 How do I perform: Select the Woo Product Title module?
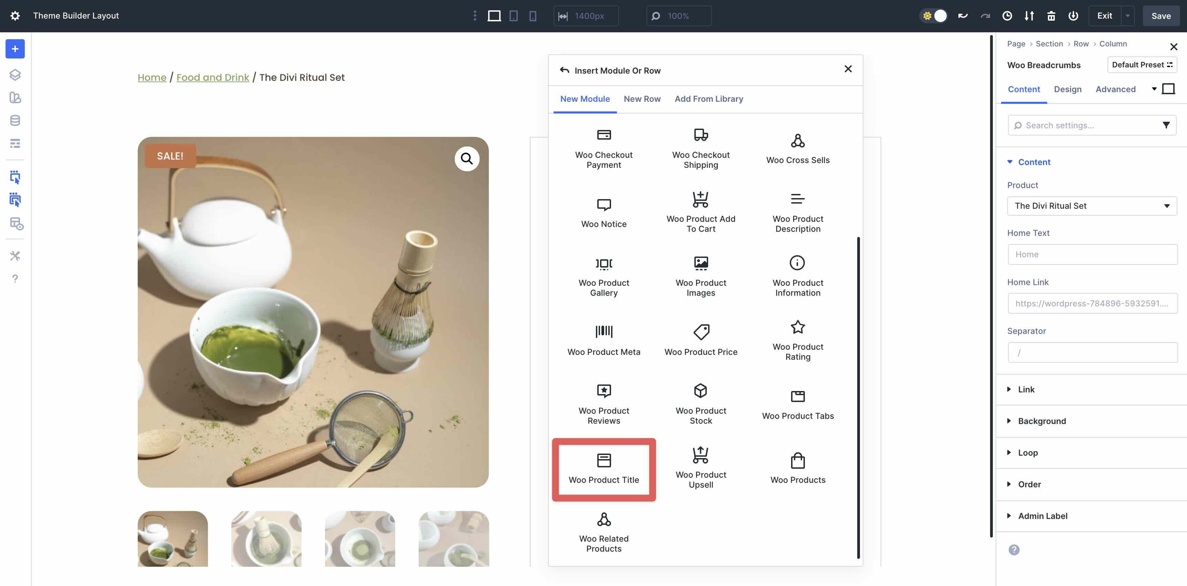tap(603, 469)
